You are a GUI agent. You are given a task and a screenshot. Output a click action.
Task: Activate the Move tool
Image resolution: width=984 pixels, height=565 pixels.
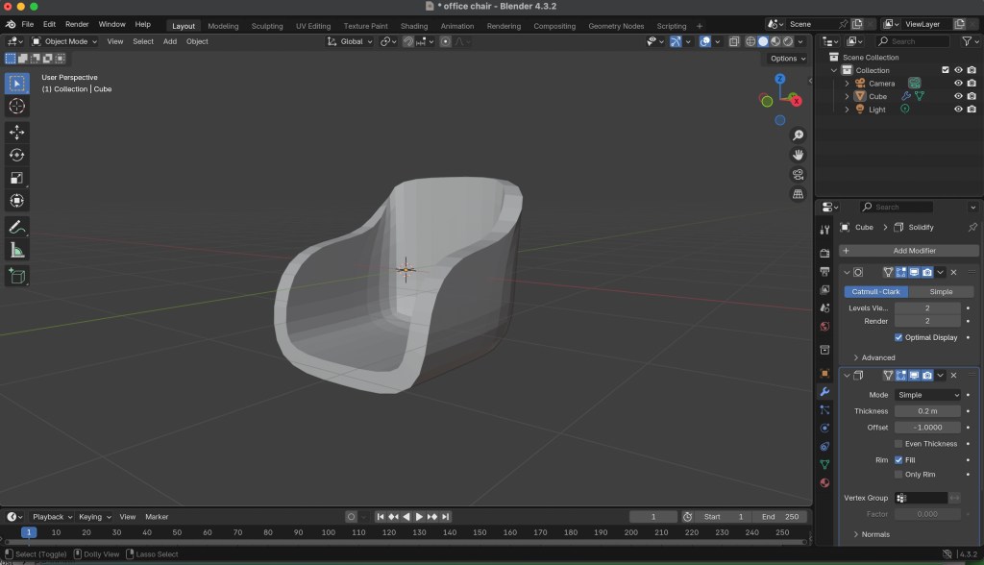coord(17,132)
